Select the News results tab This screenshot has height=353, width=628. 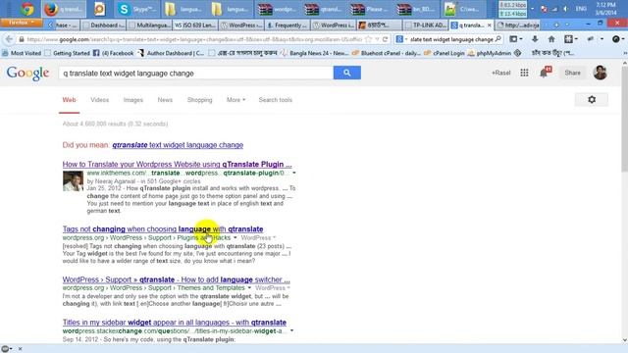point(165,100)
